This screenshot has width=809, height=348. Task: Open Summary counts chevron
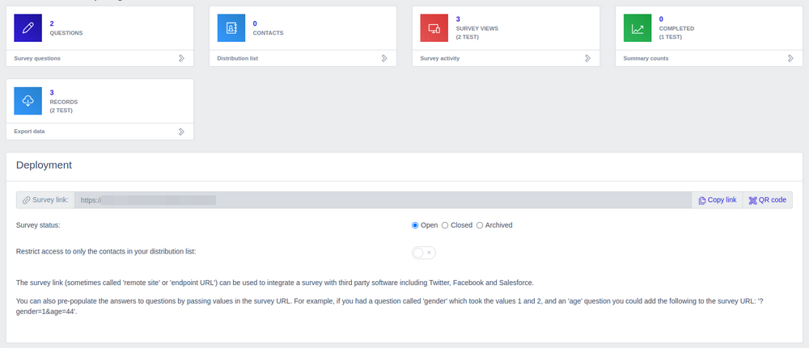(x=790, y=58)
